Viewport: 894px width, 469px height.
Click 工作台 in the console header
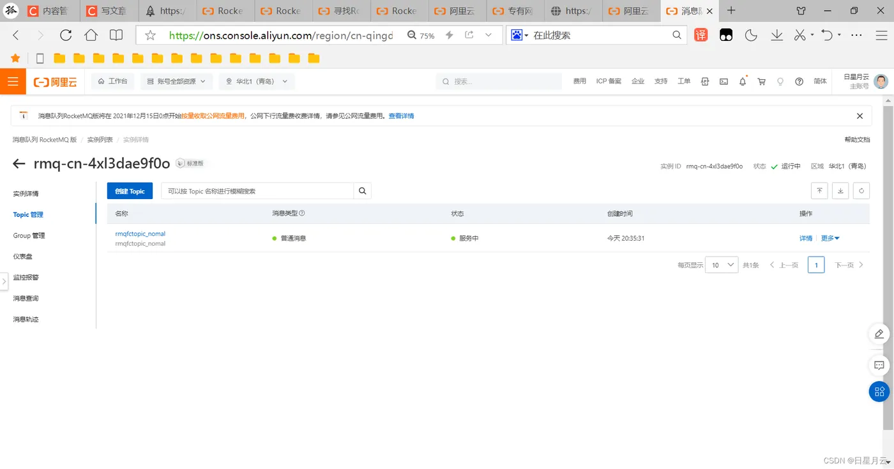pos(113,82)
